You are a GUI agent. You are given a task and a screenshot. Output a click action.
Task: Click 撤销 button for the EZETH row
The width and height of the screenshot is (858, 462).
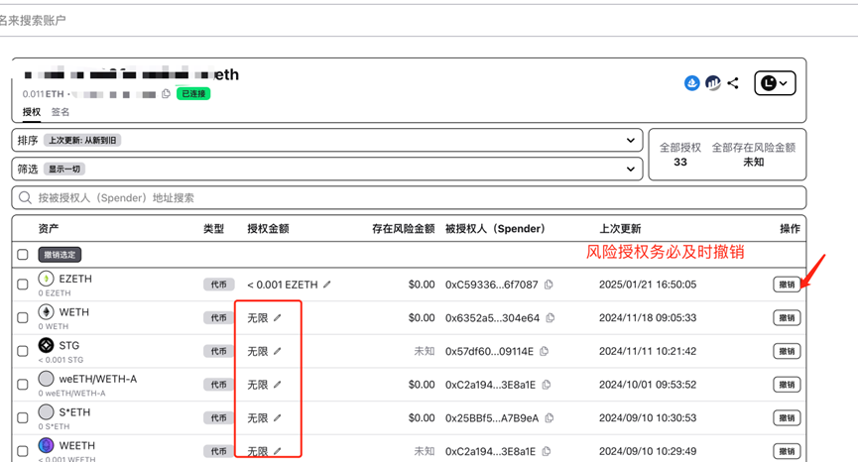click(x=787, y=285)
